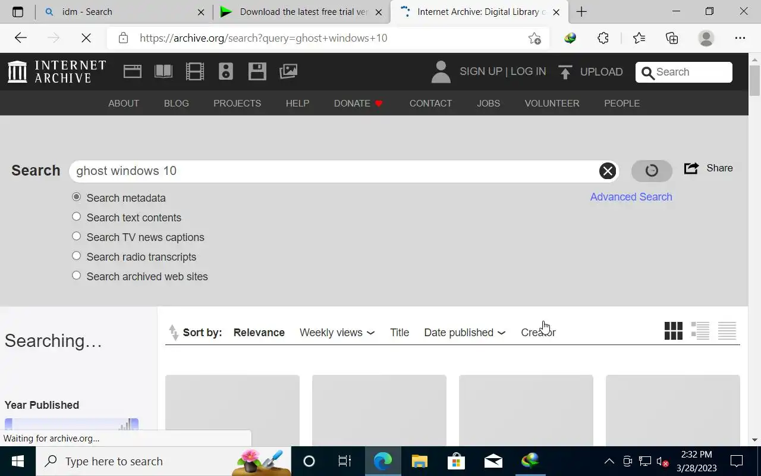Click the Year Published histogram slider
761x476 pixels.
[x=71, y=424]
